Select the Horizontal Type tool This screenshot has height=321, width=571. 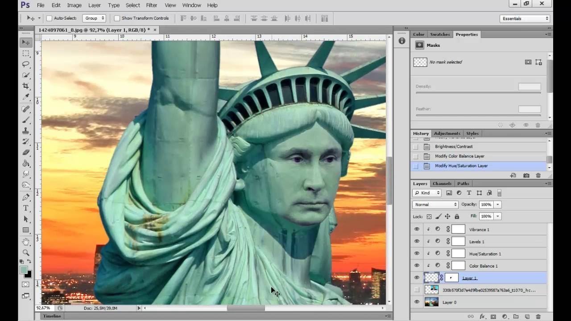[26, 208]
